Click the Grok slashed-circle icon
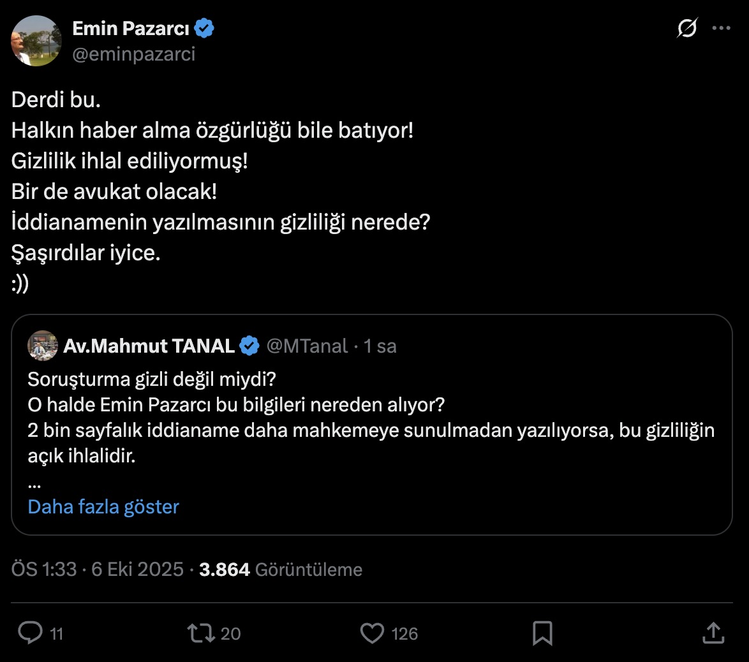The height and width of the screenshot is (662, 749). click(687, 29)
